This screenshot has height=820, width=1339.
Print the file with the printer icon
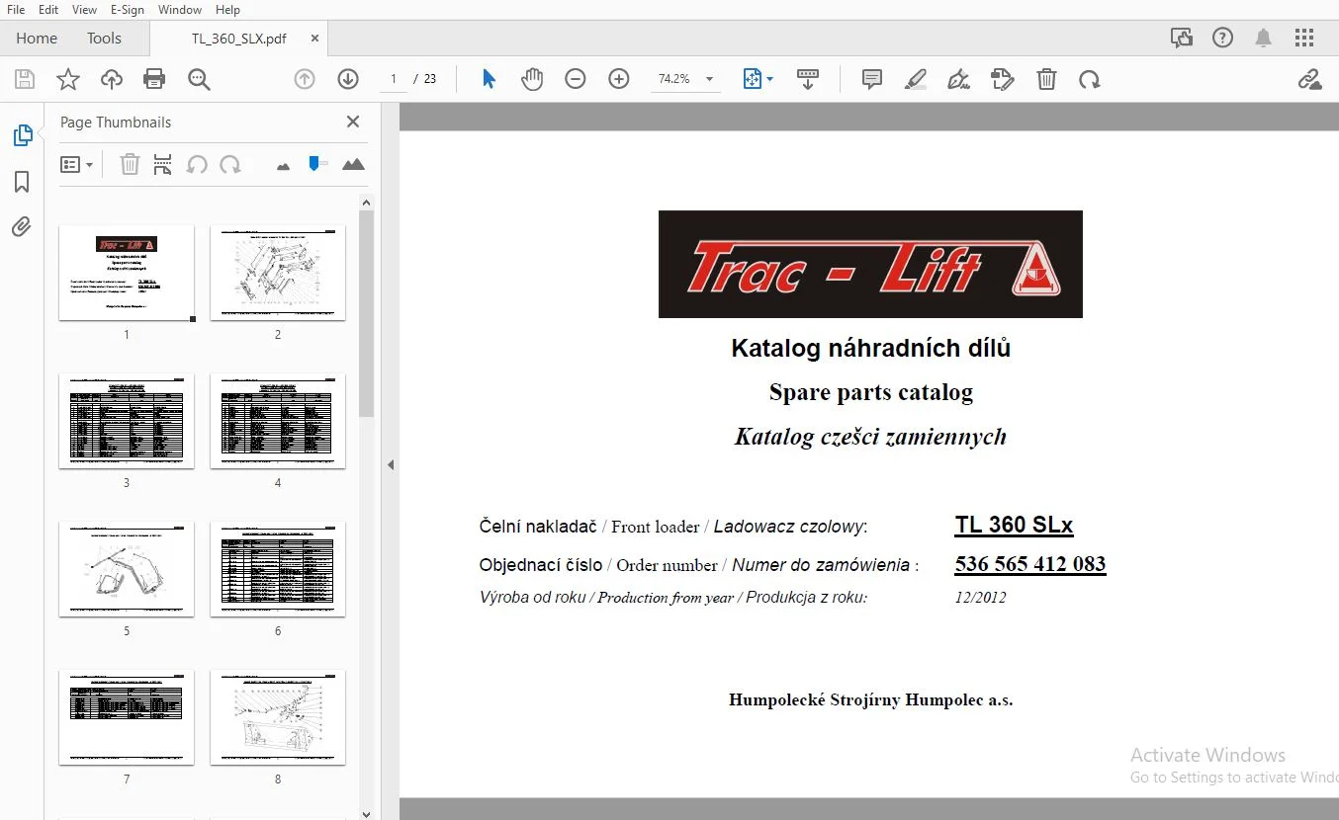[x=154, y=79]
